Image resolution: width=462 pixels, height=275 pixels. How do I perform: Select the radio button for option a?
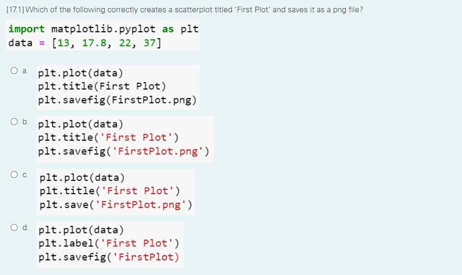[x=14, y=70]
